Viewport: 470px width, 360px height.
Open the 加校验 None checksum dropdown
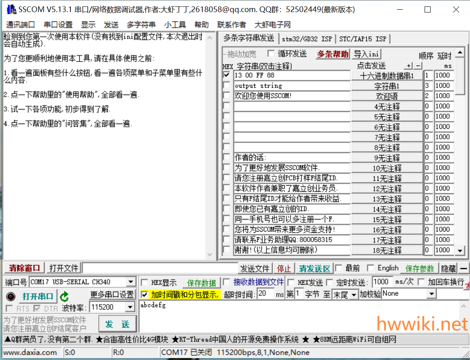431,294
